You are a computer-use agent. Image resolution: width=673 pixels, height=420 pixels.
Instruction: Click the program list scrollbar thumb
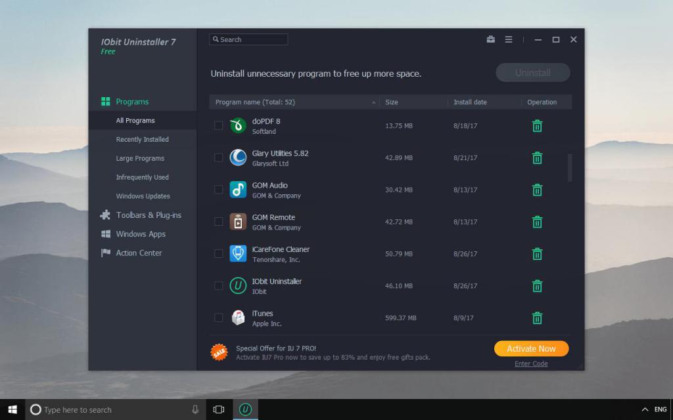(x=570, y=167)
